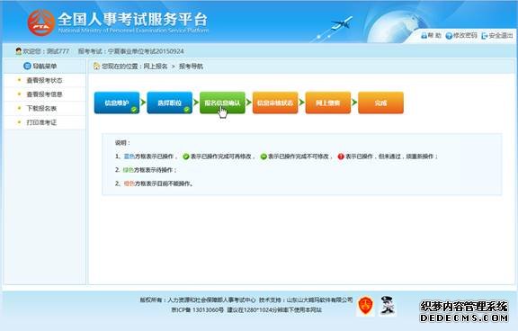The height and width of the screenshot is (331, 518).
Task: Click the blue 选择职位 step button
Action: (x=169, y=103)
